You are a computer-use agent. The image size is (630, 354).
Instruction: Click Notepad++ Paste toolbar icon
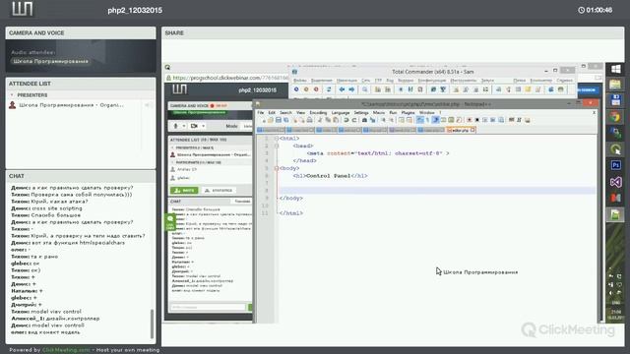(335, 120)
